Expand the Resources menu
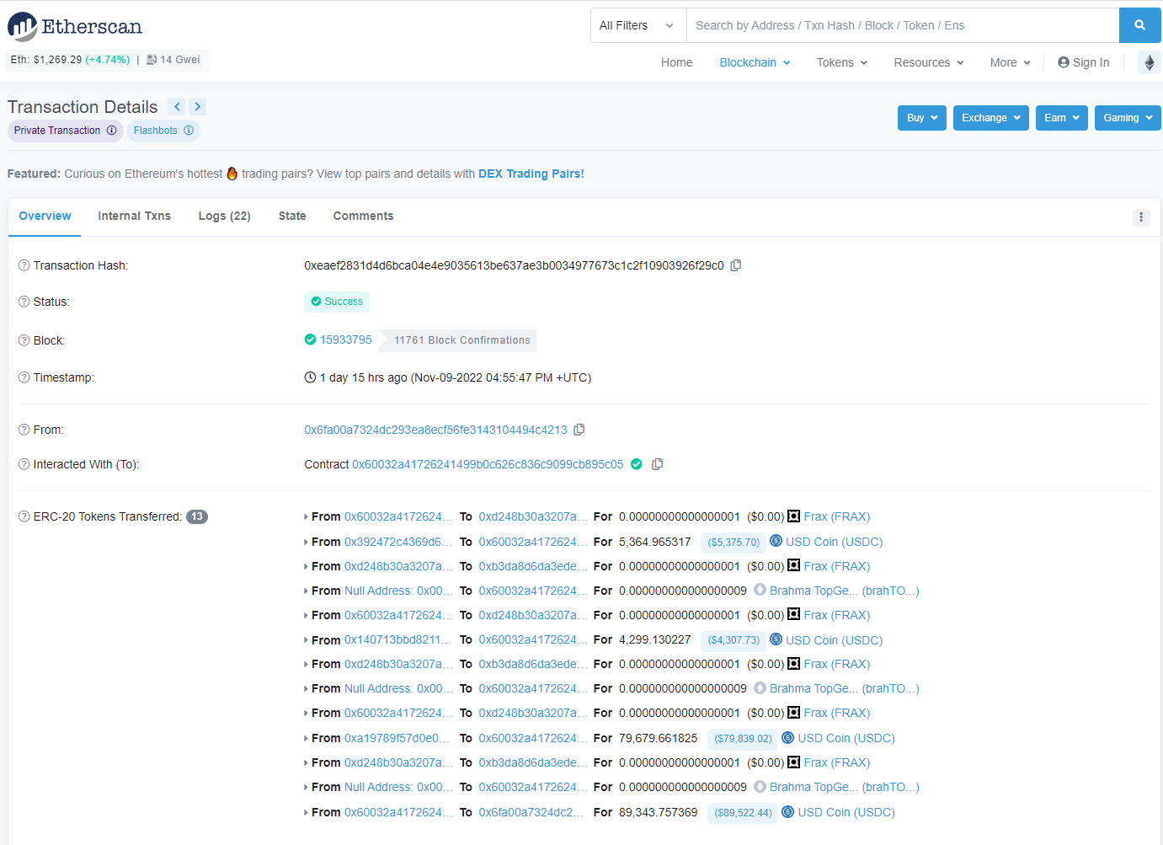 pyautogui.click(x=929, y=62)
